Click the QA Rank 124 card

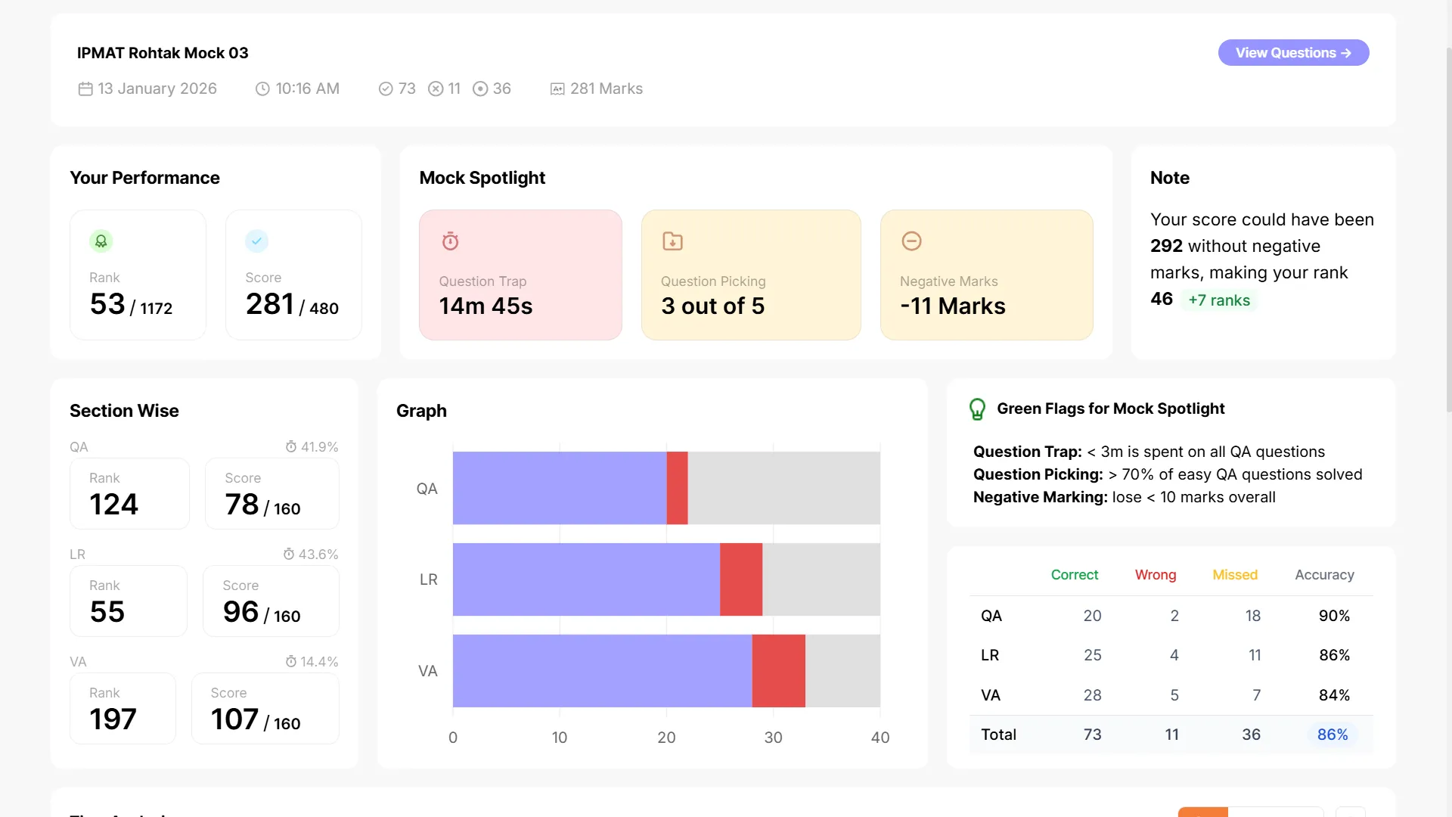click(x=129, y=494)
